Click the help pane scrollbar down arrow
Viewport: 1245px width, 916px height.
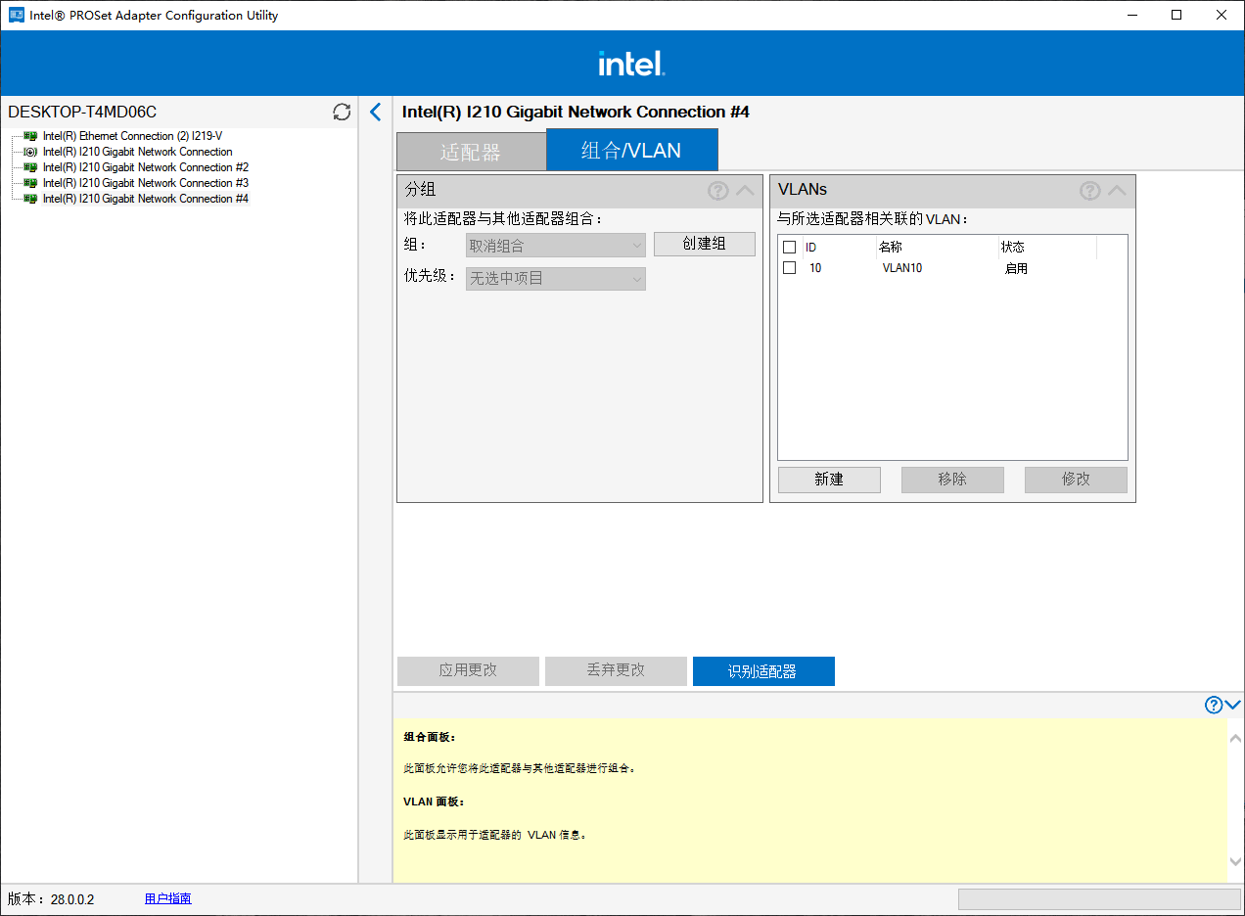(x=1235, y=862)
